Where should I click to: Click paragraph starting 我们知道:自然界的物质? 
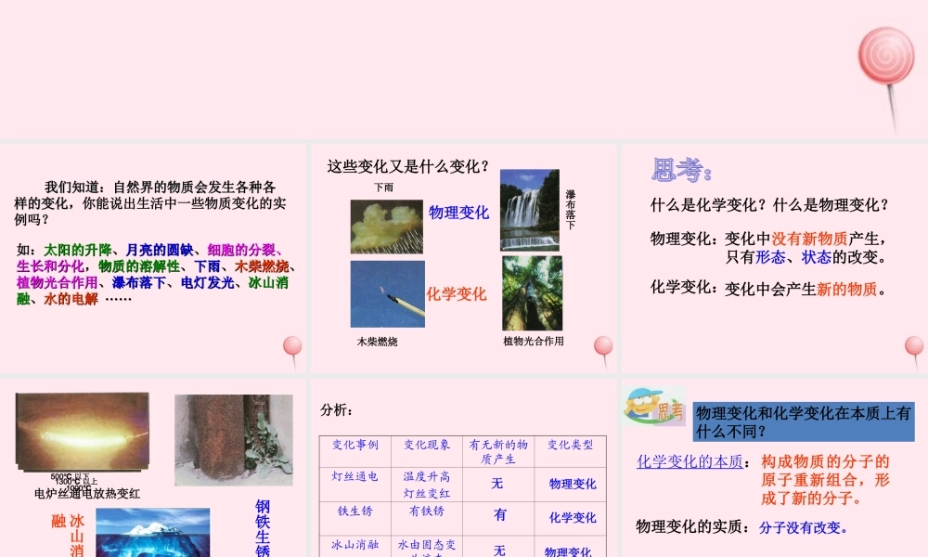150,203
